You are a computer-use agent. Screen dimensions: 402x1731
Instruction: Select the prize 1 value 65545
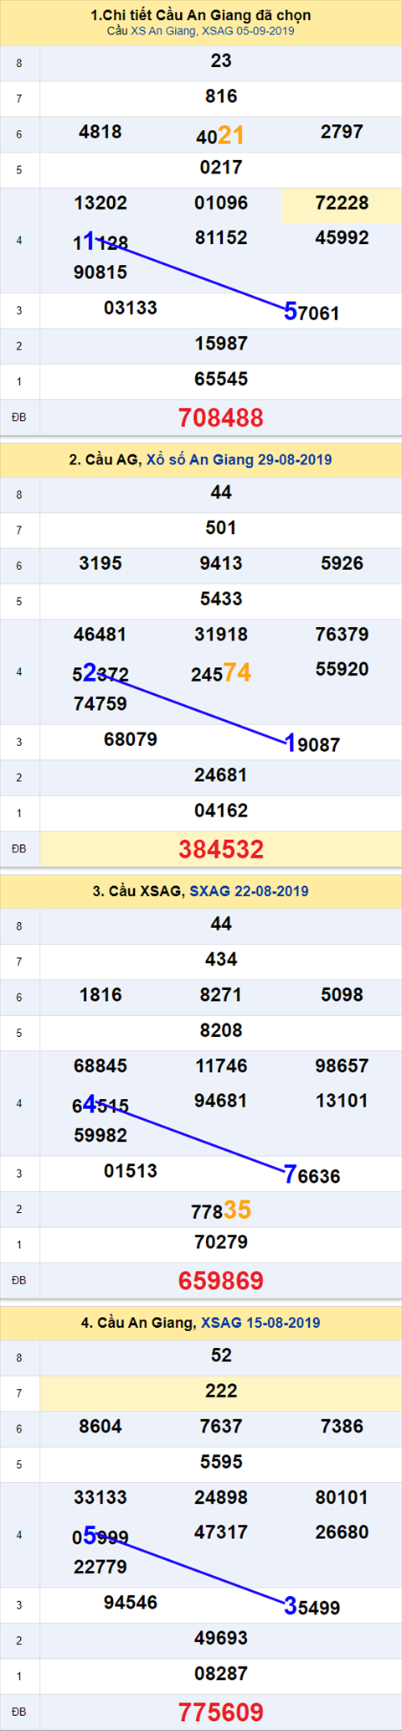[x=221, y=379]
